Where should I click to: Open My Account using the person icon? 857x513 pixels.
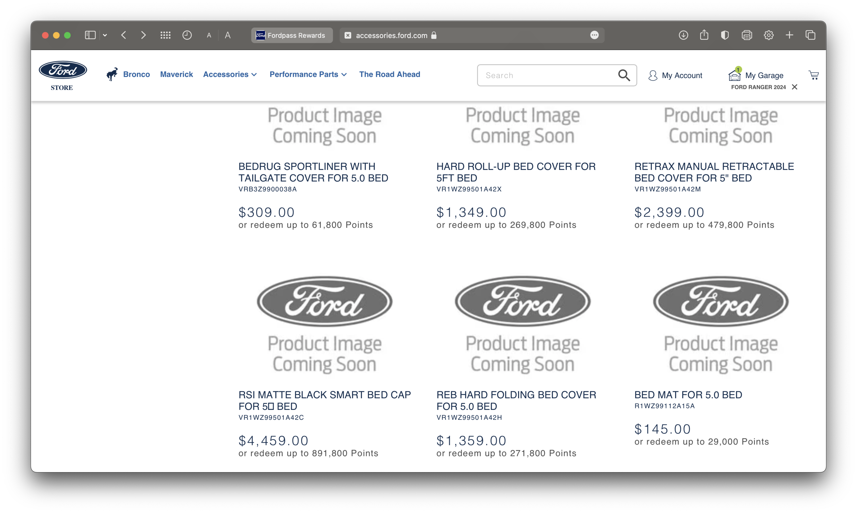[652, 75]
